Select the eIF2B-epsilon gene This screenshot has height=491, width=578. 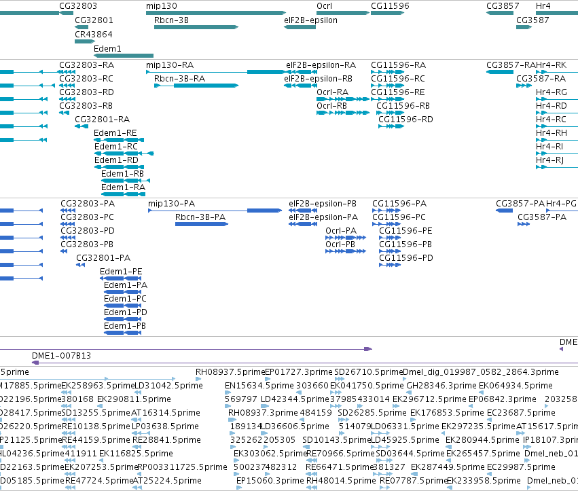(300, 27)
